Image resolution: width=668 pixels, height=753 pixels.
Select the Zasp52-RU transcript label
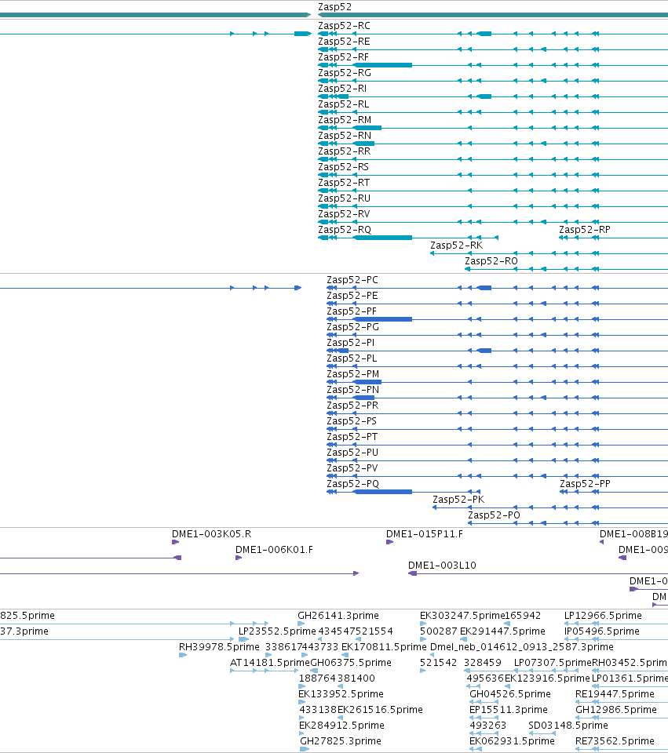344,198
